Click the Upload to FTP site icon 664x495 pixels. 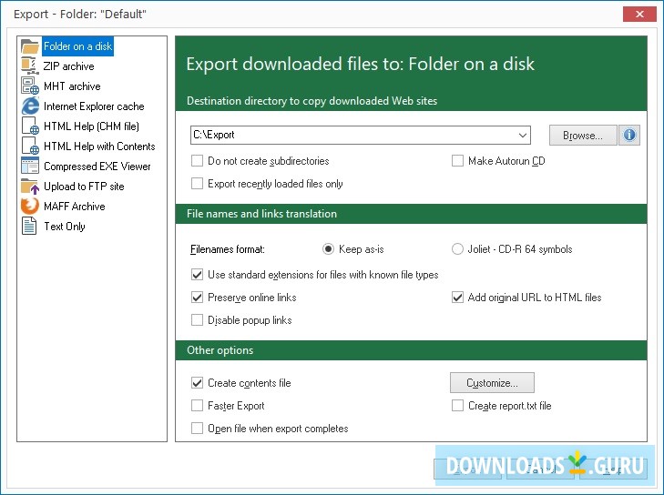30,187
